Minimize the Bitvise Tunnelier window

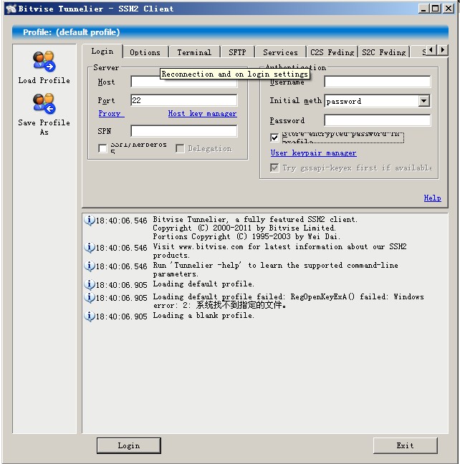click(x=423, y=9)
